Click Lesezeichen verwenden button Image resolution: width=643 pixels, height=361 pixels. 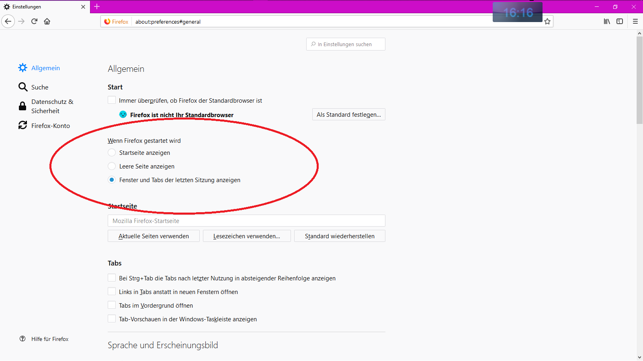click(247, 236)
